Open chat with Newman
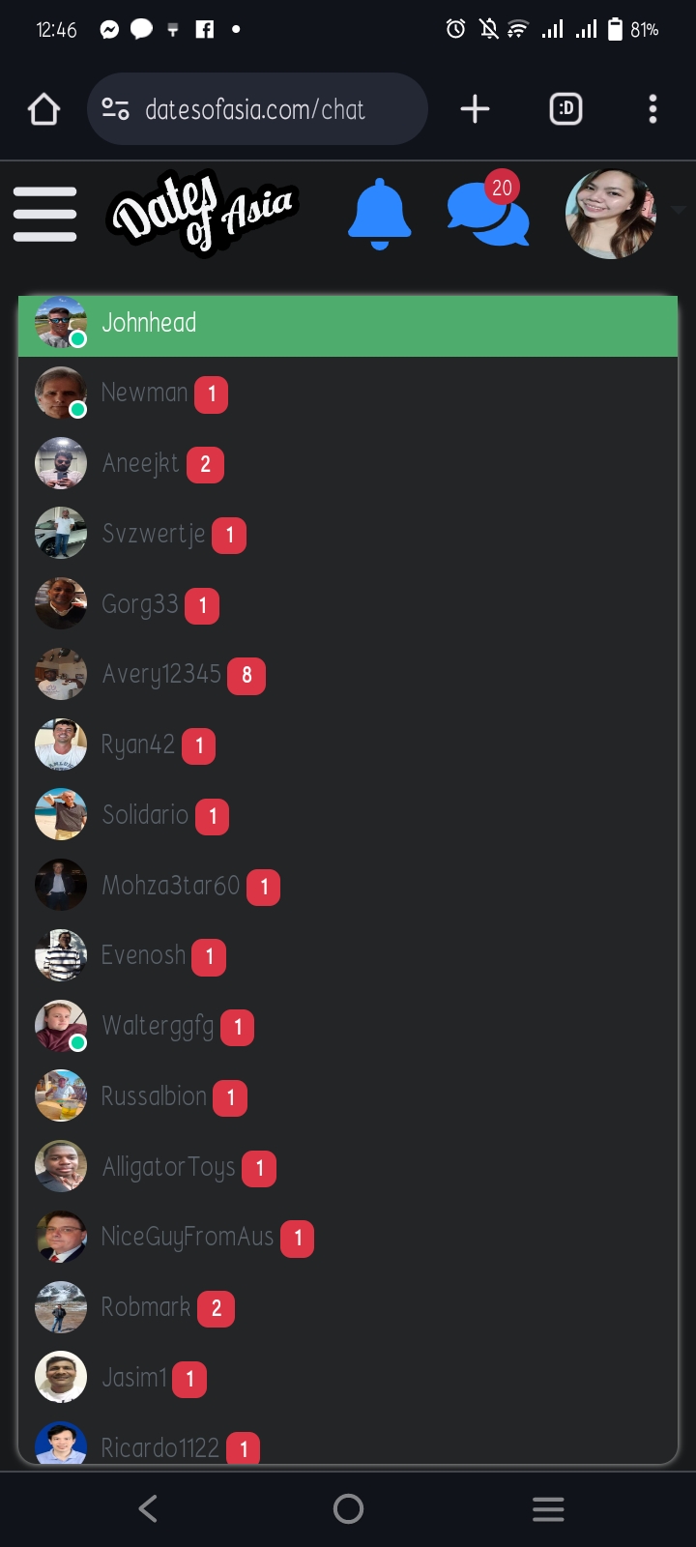The height and width of the screenshot is (1547, 696). pyautogui.click(x=348, y=394)
